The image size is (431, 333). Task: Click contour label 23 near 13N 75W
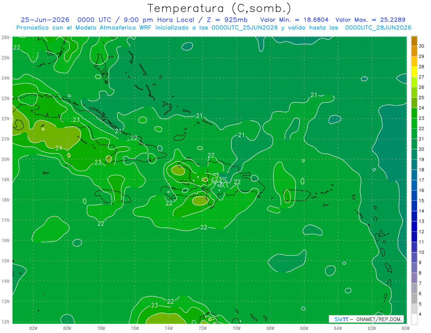(154, 306)
